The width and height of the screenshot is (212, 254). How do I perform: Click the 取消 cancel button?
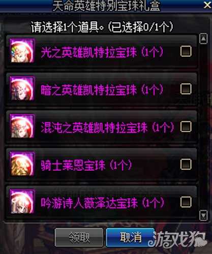pos(130,237)
